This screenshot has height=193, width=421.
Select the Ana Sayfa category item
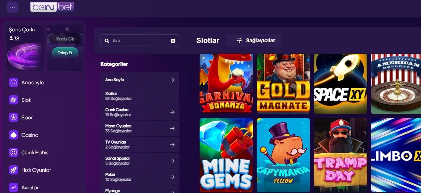point(140,80)
